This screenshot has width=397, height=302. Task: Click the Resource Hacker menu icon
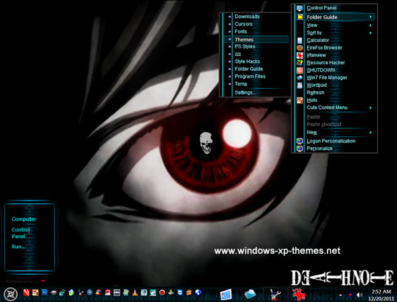(300, 62)
